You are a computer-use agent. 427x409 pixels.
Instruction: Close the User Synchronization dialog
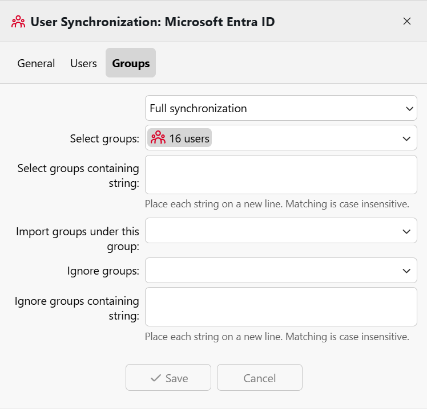(406, 21)
